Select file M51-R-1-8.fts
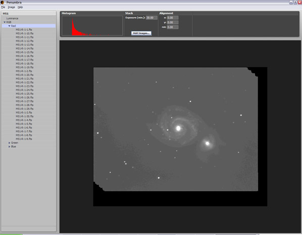Image resolution: width=302 pixels, height=235 pixels. point(24,135)
